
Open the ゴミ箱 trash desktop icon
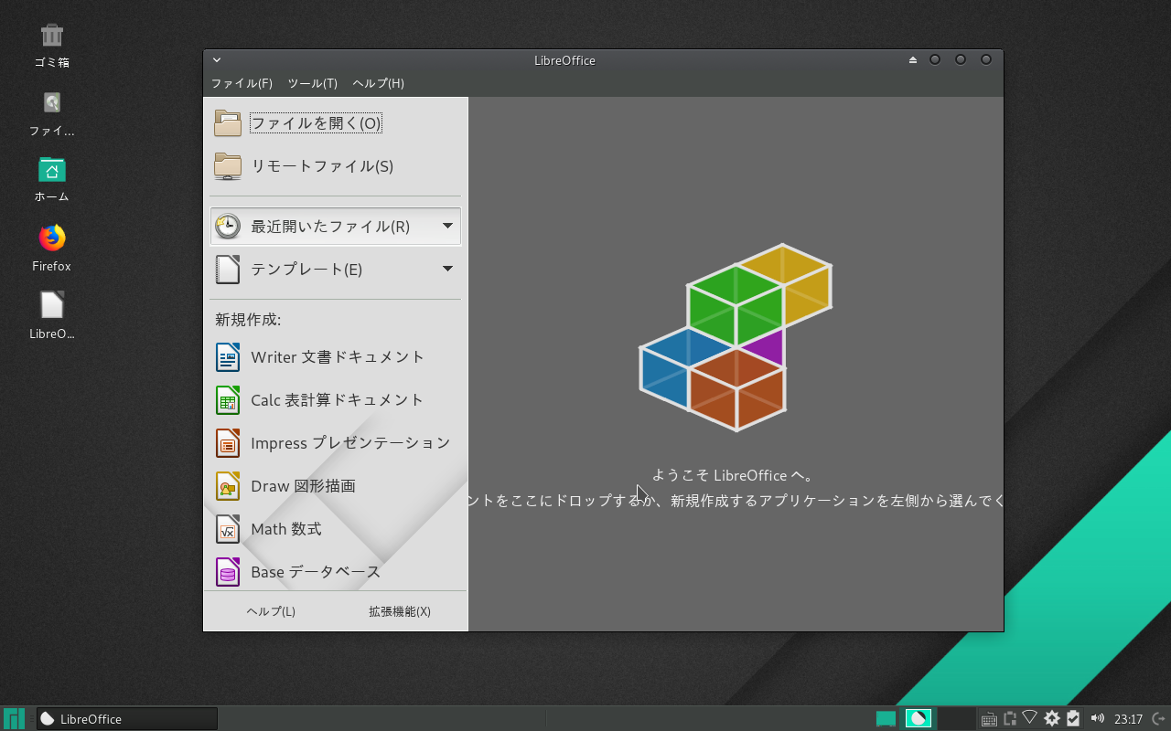52,46
